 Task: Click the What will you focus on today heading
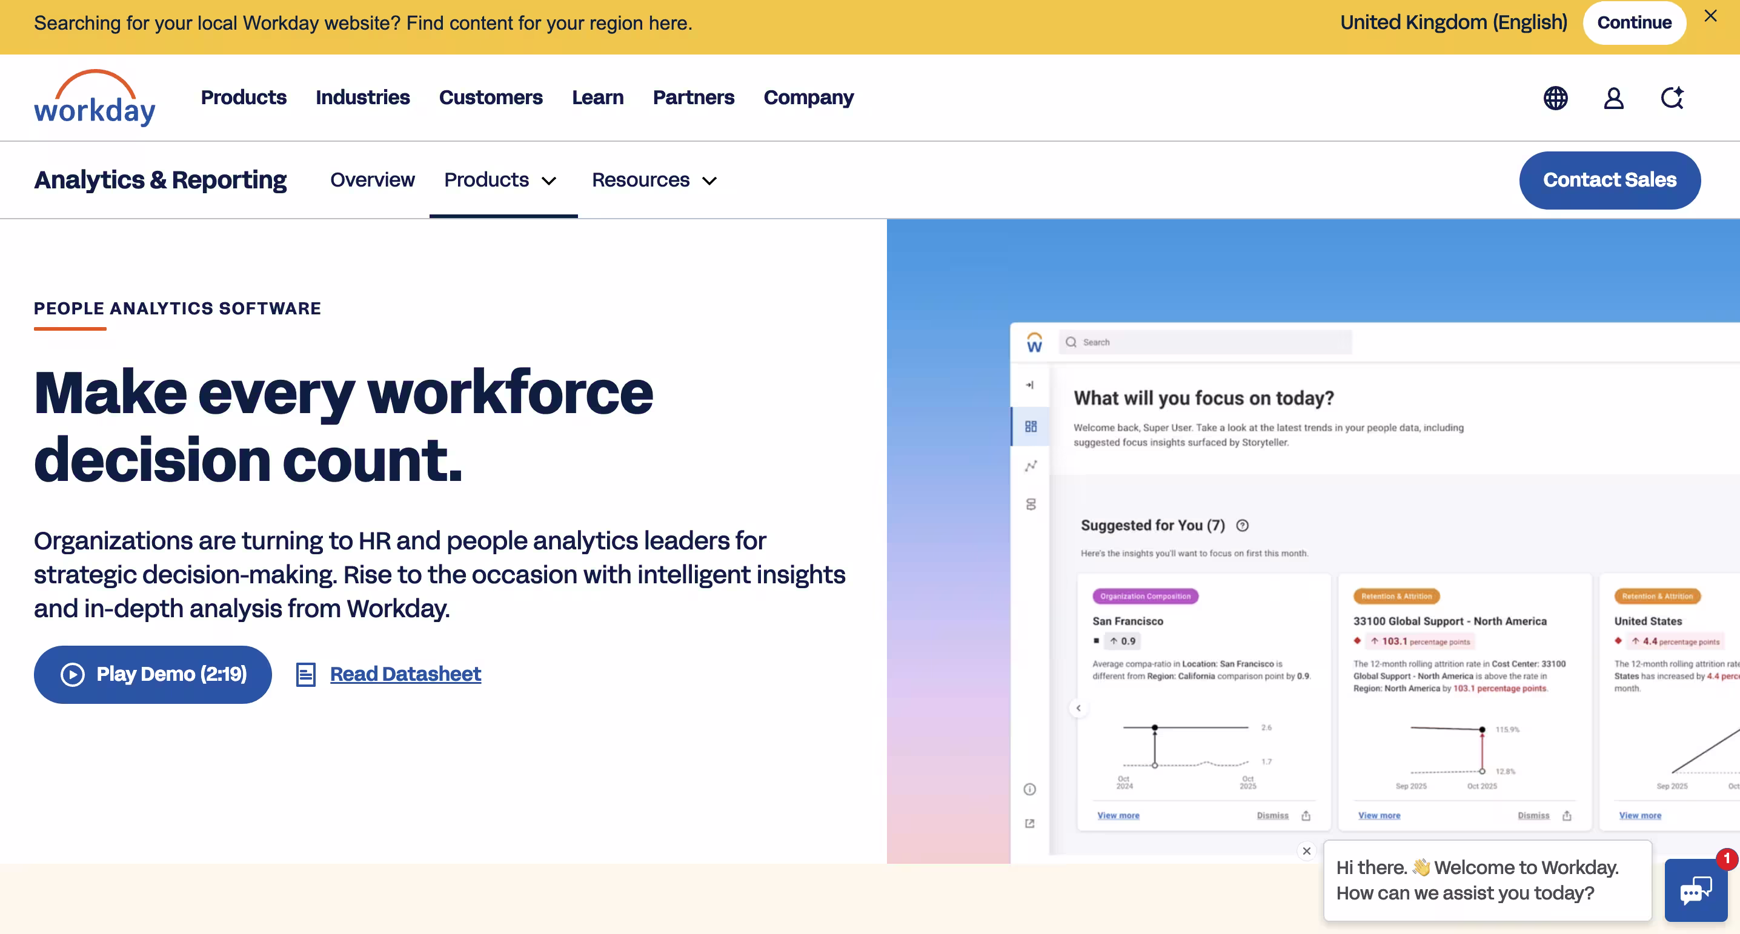click(x=1204, y=398)
